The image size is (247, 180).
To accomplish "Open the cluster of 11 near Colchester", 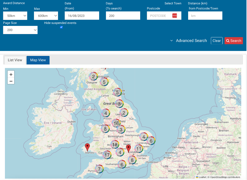I will coord(139,149).
